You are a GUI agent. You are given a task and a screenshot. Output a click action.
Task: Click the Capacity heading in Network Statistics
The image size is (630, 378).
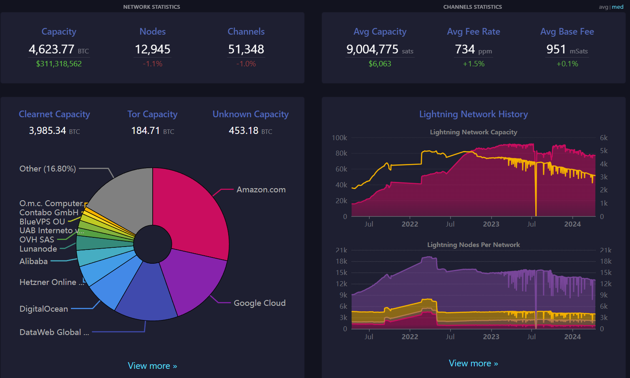[59, 32]
